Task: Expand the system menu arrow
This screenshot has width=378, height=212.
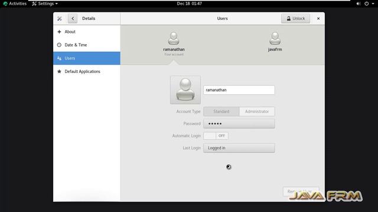Action: [373, 4]
